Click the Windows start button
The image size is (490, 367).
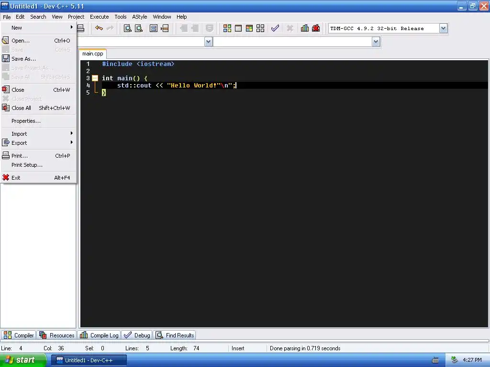pos(23,360)
